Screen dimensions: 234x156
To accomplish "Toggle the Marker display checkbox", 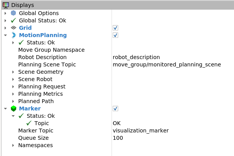I will [x=115, y=109].
